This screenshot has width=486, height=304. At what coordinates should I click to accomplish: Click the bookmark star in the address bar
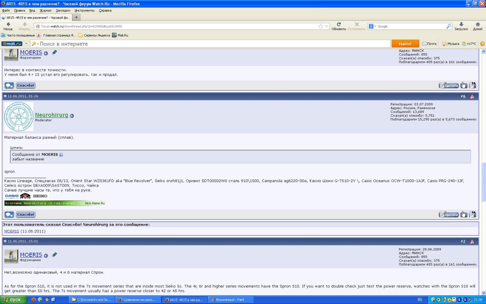tap(321, 27)
